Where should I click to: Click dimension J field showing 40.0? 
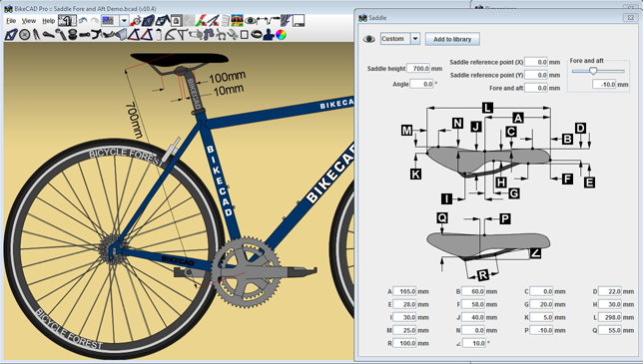pyautogui.click(x=473, y=317)
